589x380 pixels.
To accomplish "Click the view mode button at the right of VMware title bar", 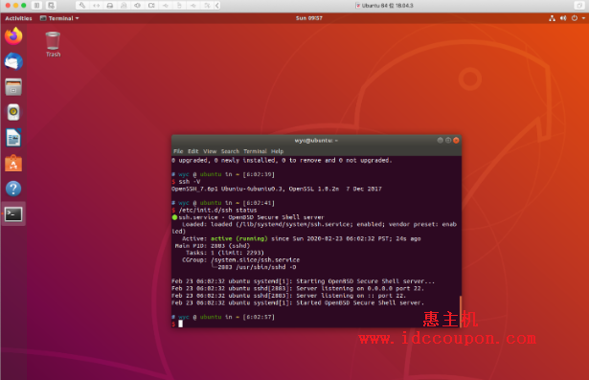I will pyautogui.click(x=578, y=5).
